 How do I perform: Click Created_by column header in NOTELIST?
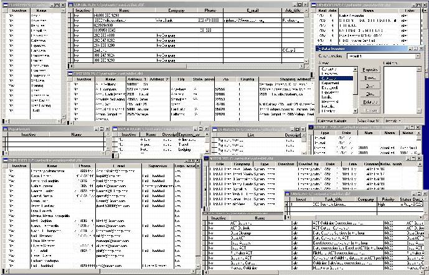coord(308,164)
